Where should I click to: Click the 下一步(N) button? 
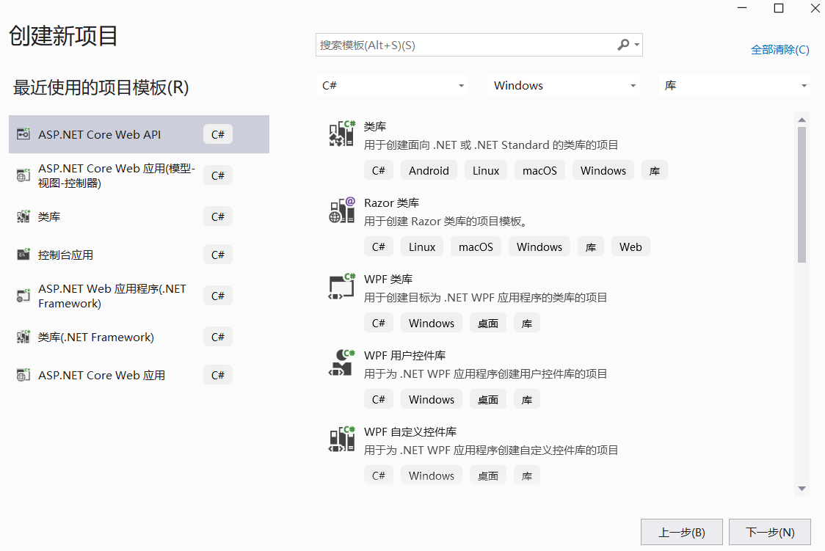(x=770, y=533)
